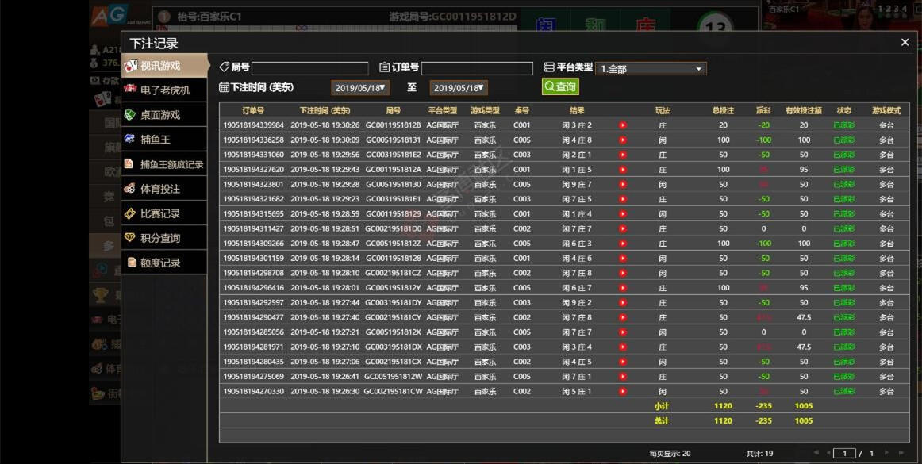Play replay for order 190518194281971
The height and width of the screenshot is (464, 922).
[623, 347]
